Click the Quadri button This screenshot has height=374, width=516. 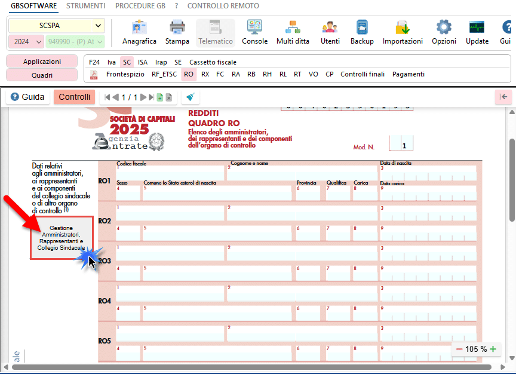42,75
